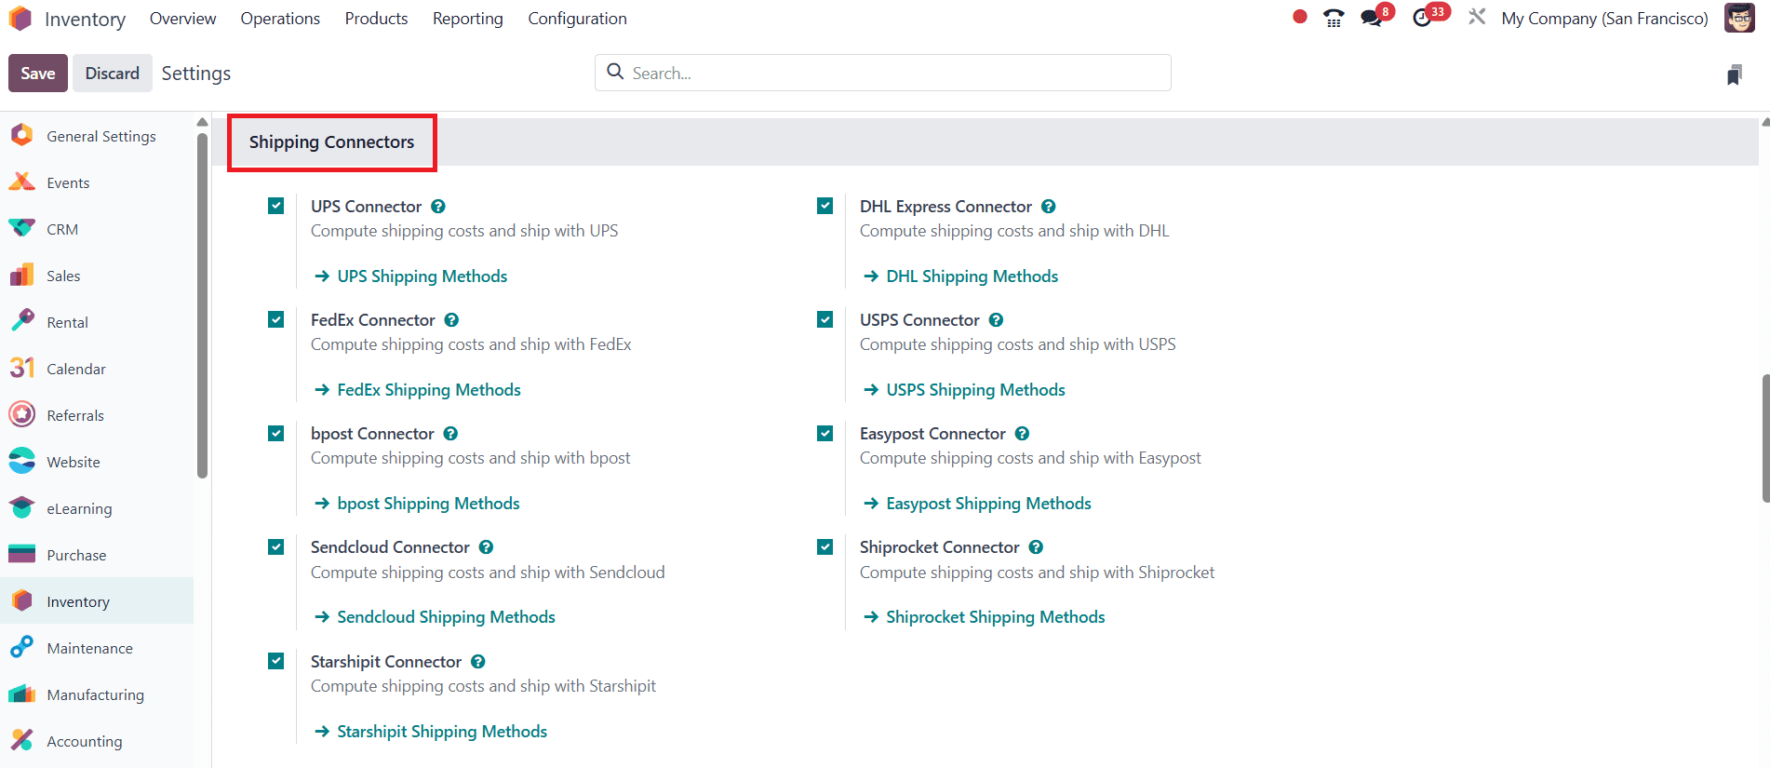This screenshot has height=768, width=1770.
Task: Open USPS Shipping Methods link
Action: [x=964, y=390]
